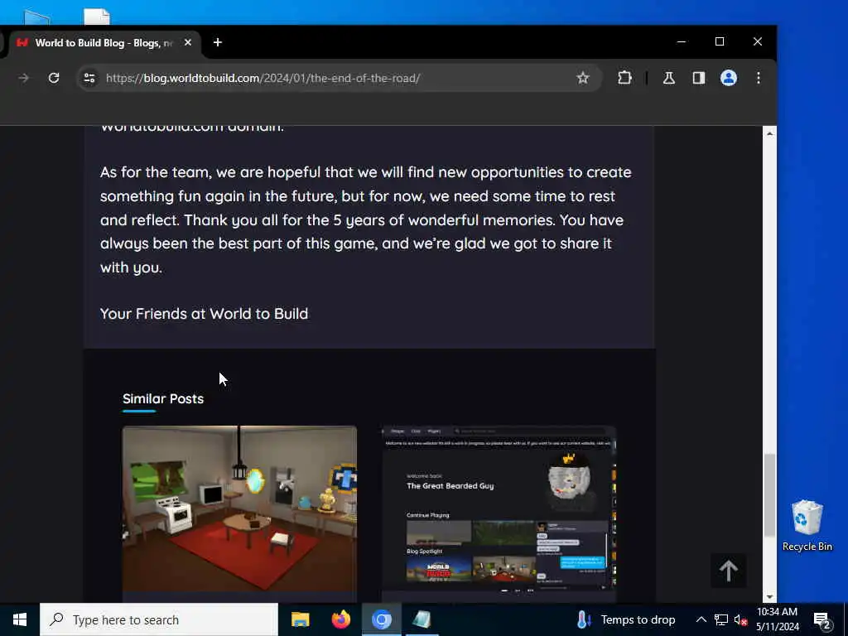Click 'Your Friends at World to Build' text

coord(204,314)
